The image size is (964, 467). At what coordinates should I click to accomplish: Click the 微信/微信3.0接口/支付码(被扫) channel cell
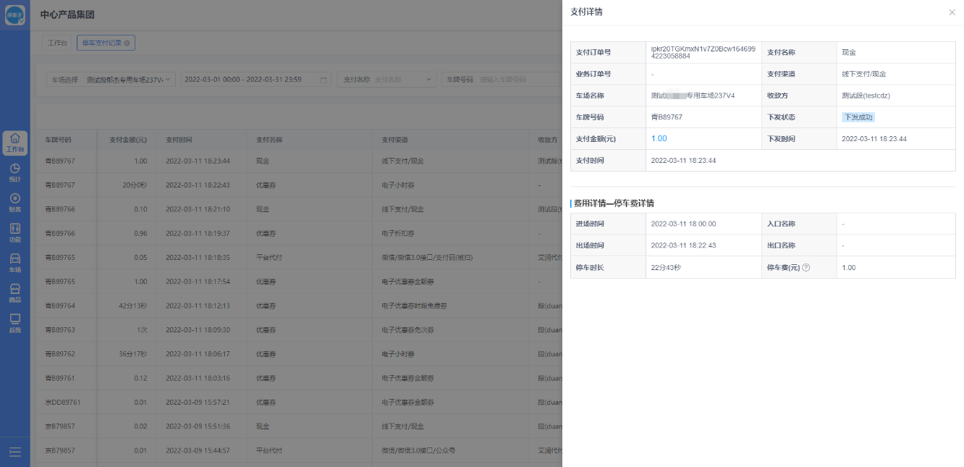coord(426,258)
